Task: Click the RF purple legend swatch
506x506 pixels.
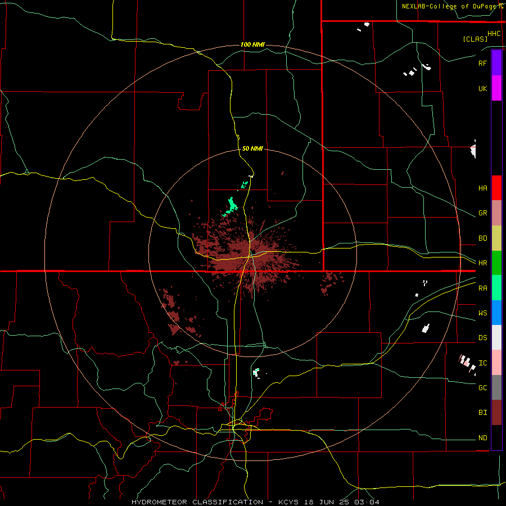Action: click(x=496, y=63)
